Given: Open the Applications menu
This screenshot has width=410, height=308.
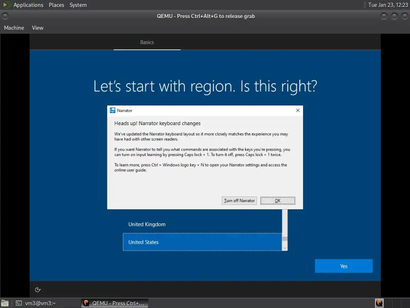Looking at the screenshot, I should [x=28, y=5].
